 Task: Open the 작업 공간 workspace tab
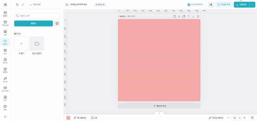5,23
